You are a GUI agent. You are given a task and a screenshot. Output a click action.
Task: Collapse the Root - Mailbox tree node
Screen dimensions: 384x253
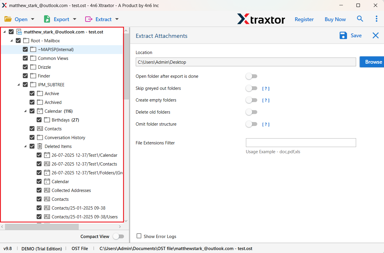[11, 41]
